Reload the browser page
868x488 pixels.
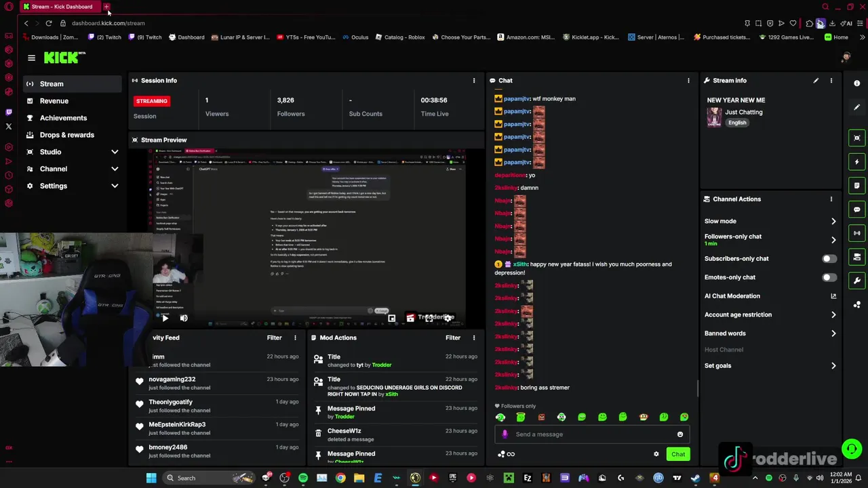(49, 23)
